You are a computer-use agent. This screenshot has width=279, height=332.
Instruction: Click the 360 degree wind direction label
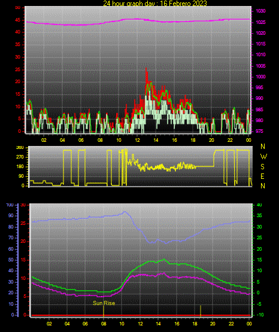click(20, 148)
